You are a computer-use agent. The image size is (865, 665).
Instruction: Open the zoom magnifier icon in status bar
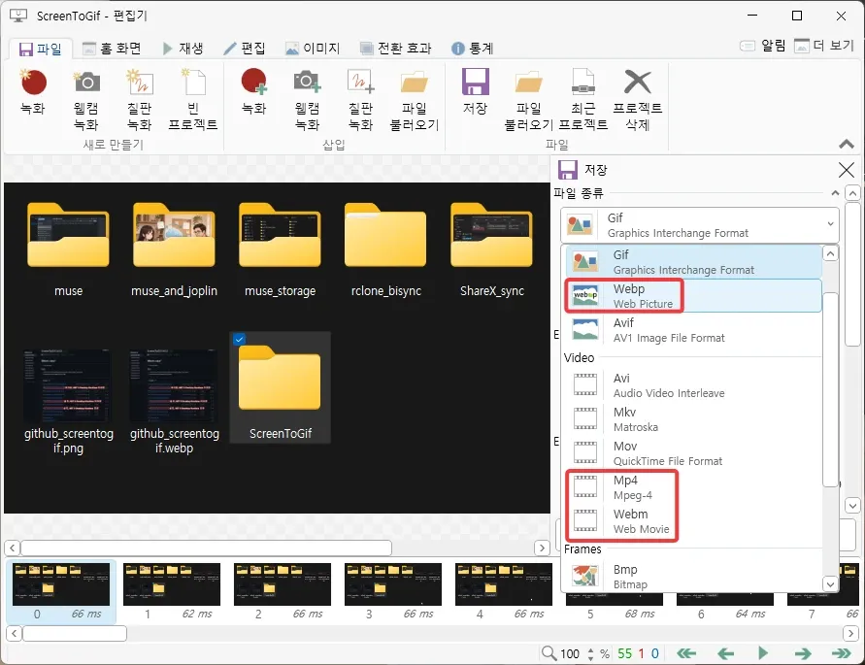(x=549, y=653)
